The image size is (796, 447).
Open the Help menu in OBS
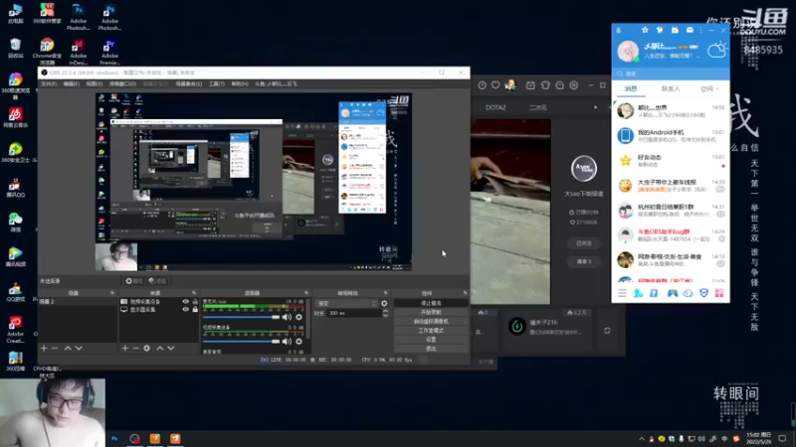click(240, 83)
